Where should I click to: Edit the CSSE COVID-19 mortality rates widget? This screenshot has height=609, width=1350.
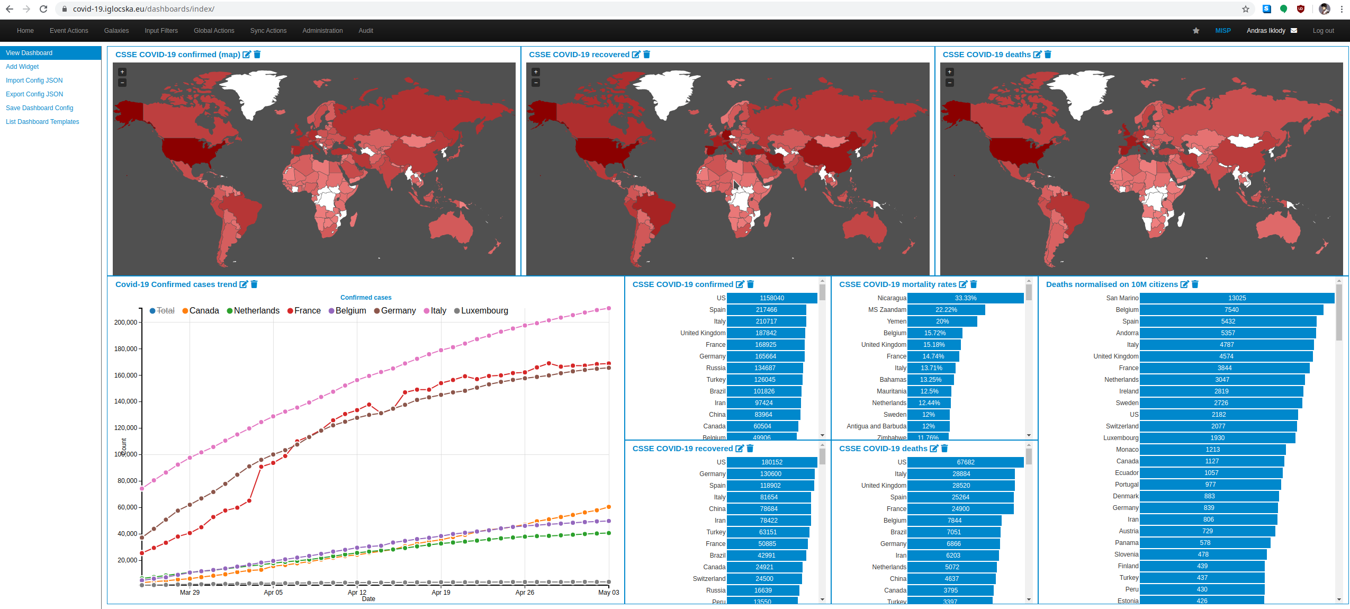(963, 284)
